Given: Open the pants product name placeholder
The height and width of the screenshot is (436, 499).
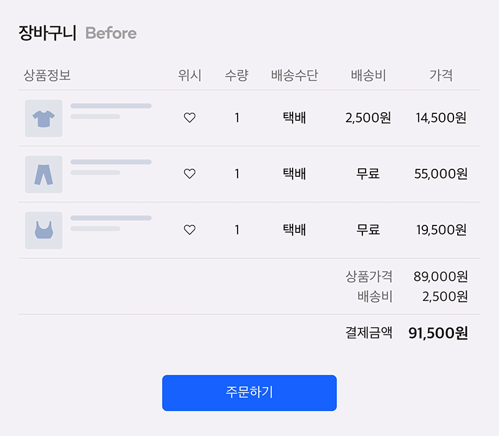Looking at the screenshot, I should (111, 163).
